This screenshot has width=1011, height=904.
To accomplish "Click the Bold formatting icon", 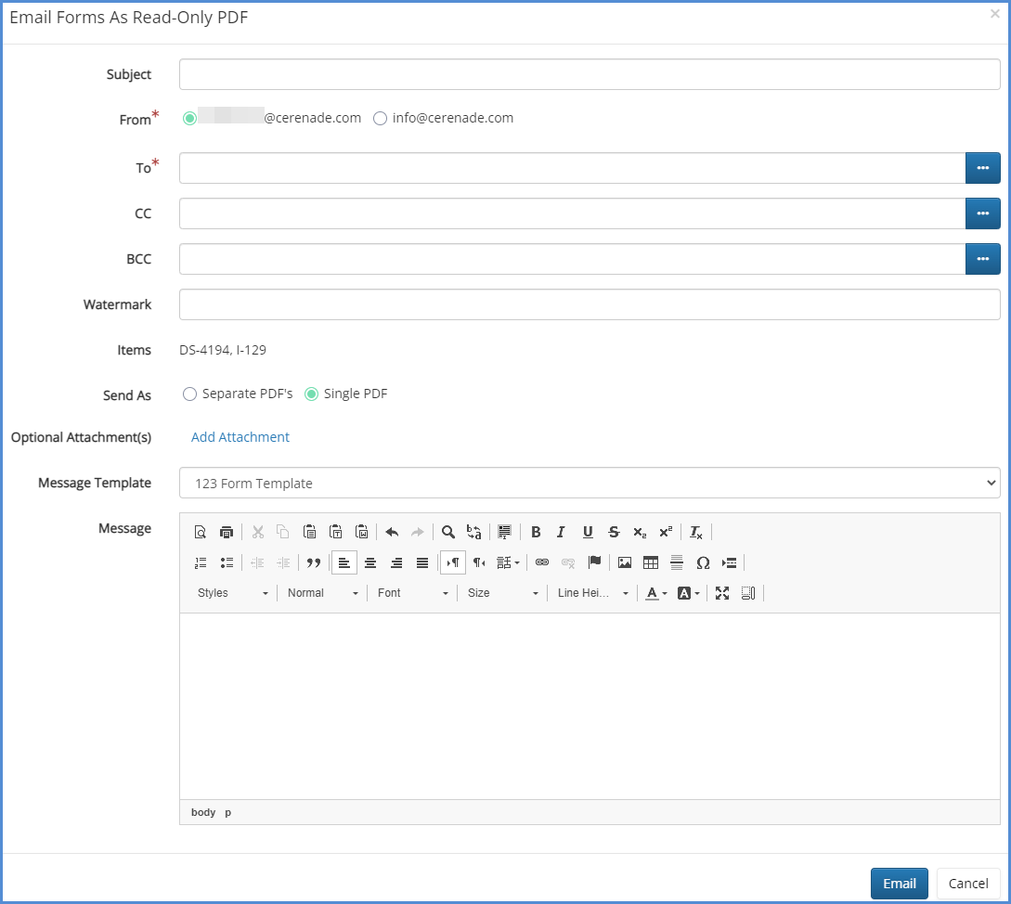I will pyautogui.click(x=536, y=532).
